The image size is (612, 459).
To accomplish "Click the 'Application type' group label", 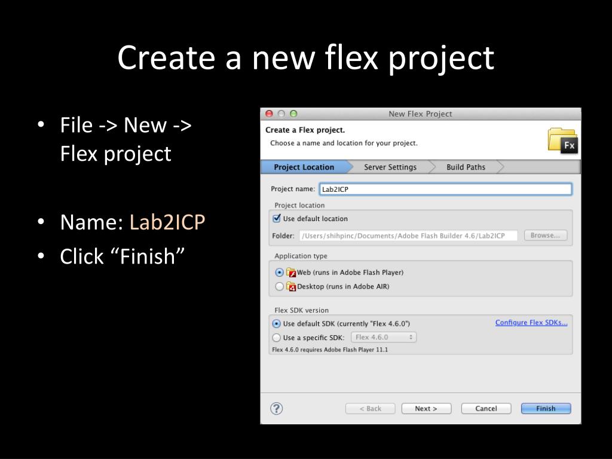I will (x=301, y=256).
